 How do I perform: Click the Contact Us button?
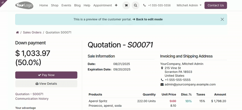pyautogui.click(x=216, y=5)
